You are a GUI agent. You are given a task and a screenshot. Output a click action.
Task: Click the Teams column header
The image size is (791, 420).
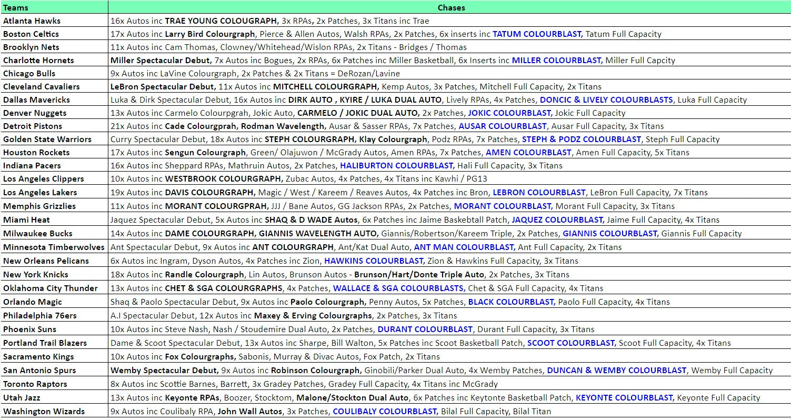point(16,7)
